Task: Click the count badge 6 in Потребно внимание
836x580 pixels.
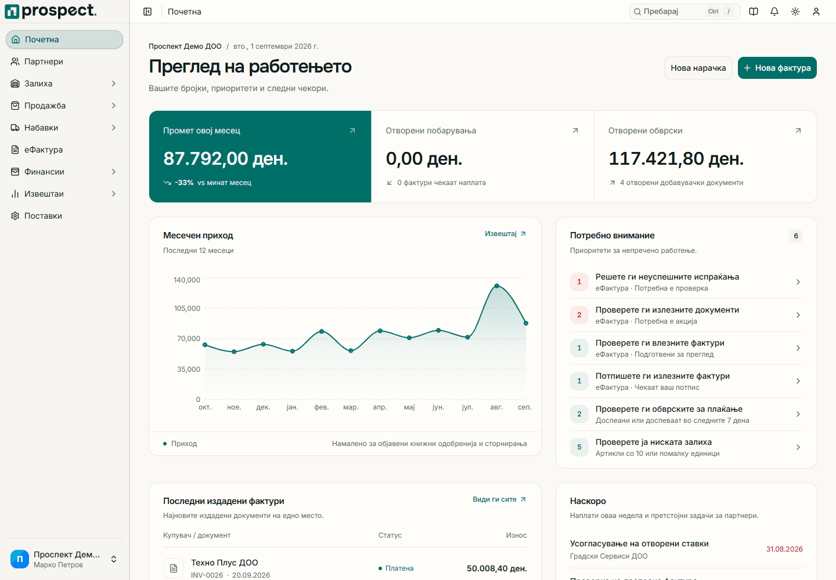Action: pyautogui.click(x=796, y=236)
